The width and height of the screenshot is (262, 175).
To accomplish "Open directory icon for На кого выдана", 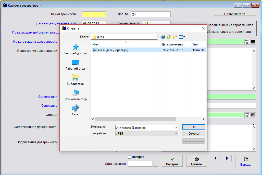I will (247, 42).
